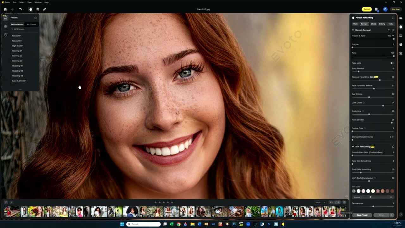Open the Portrait Retouching face icon in right sidebar
The height and width of the screenshot is (228, 405).
tap(401, 27)
